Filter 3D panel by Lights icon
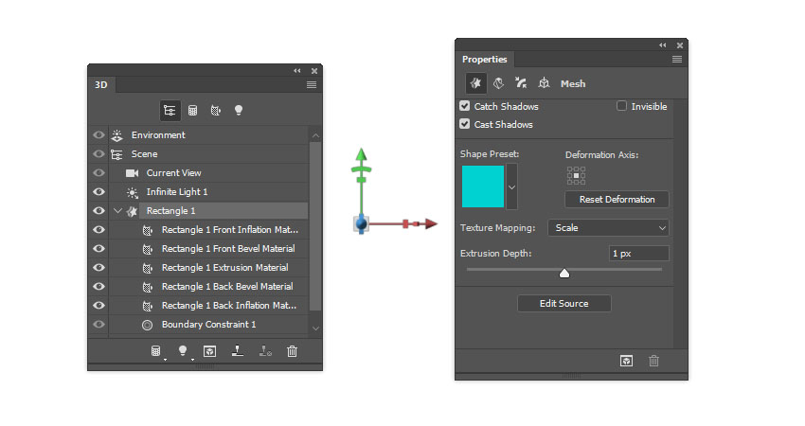Image resolution: width=805 pixels, height=426 pixels. point(239,111)
